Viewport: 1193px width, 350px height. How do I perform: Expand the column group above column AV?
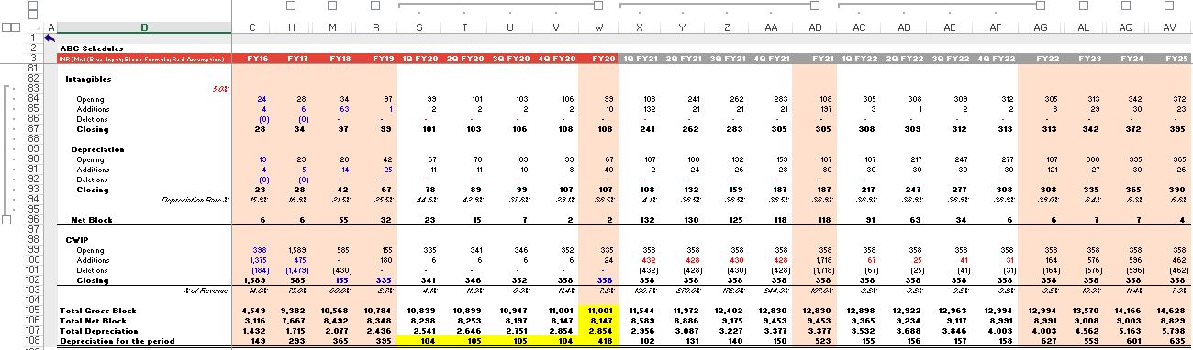click(1169, 5)
